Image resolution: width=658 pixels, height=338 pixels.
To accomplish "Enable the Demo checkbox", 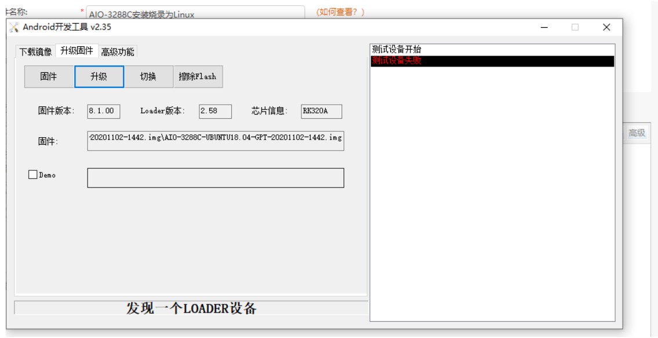I will pyautogui.click(x=32, y=175).
